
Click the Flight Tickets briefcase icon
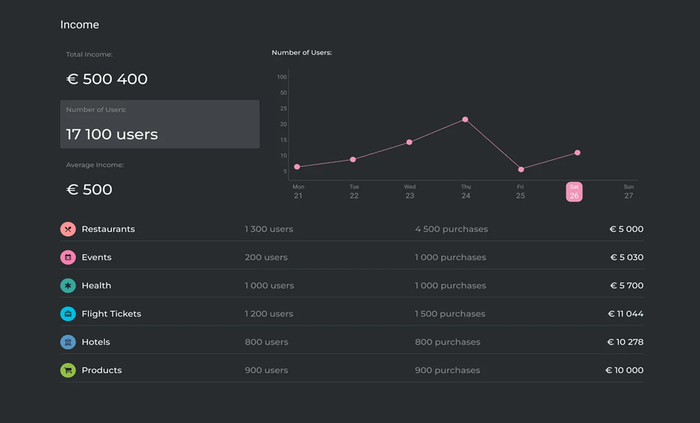pos(68,314)
